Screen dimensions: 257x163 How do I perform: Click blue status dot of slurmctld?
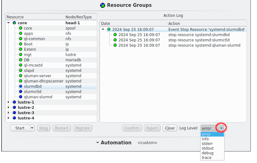click(x=21, y=91)
